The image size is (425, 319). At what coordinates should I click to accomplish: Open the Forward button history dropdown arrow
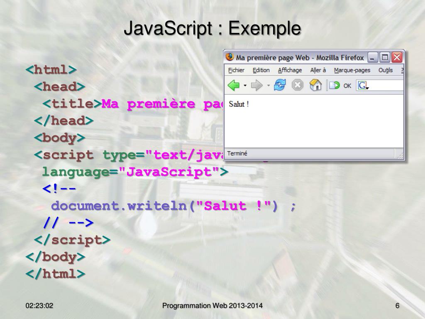[269, 86]
